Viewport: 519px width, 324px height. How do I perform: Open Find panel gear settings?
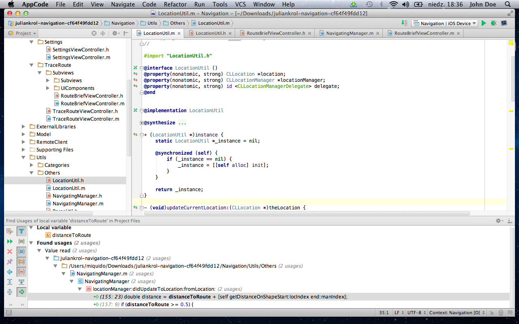500,221
